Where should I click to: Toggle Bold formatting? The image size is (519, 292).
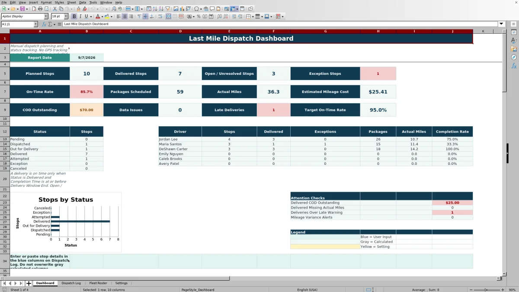pyautogui.click(x=74, y=16)
